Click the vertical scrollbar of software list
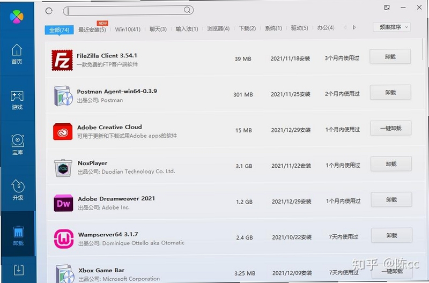 (424, 49)
